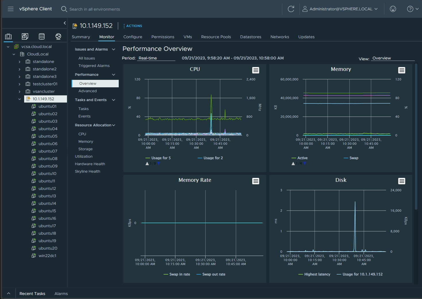Open the Storage inventory view icon
This screenshot has height=299, width=422.
point(42,36)
